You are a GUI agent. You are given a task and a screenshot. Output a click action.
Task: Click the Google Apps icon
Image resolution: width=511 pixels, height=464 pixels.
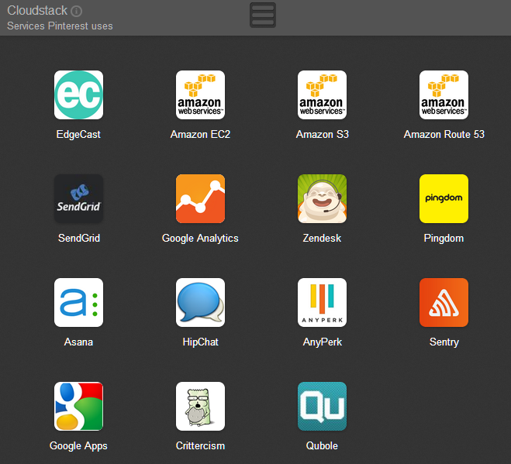click(x=78, y=407)
